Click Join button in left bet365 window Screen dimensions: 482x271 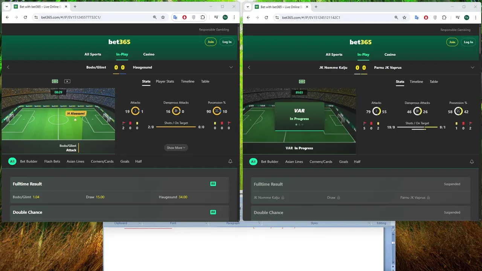click(211, 42)
